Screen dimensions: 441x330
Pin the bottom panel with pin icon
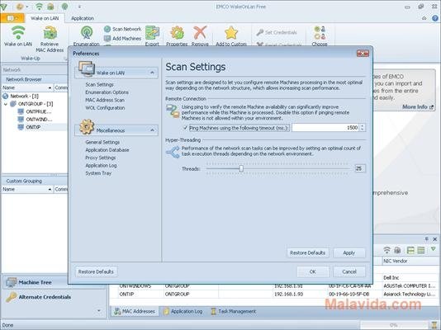tap(427, 239)
